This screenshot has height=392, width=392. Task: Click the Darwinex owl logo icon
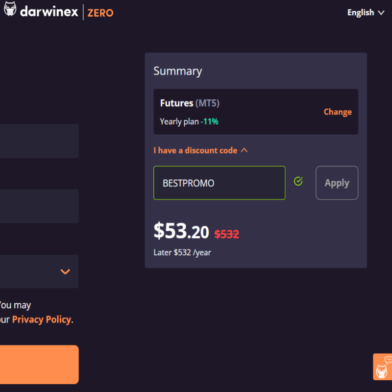point(10,9)
